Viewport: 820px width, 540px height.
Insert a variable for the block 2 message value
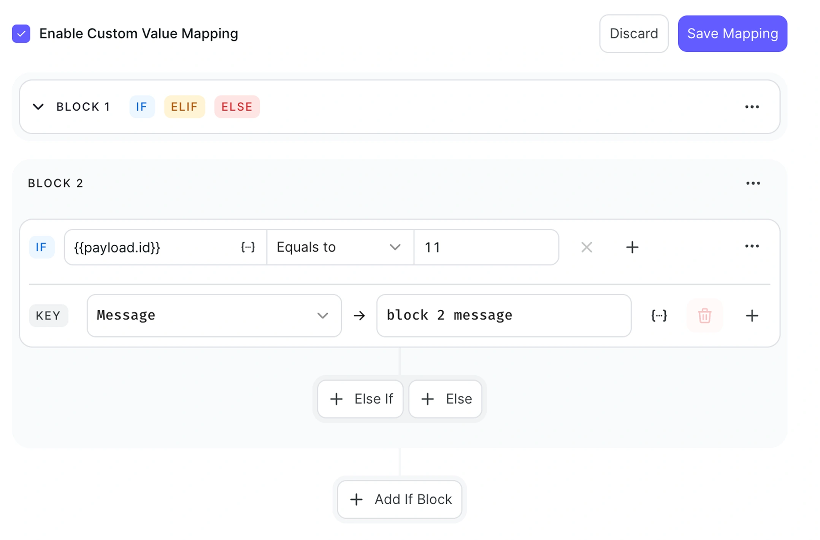[659, 315]
